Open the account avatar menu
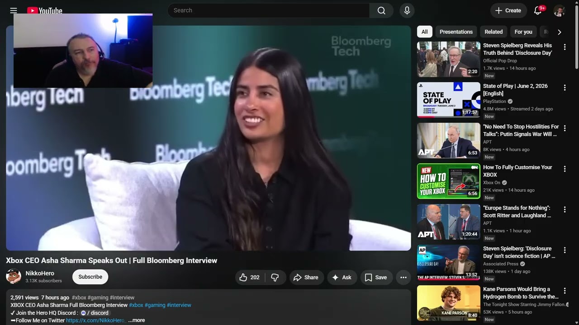This screenshot has height=325, width=579. pyautogui.click(x=559, y=10)
